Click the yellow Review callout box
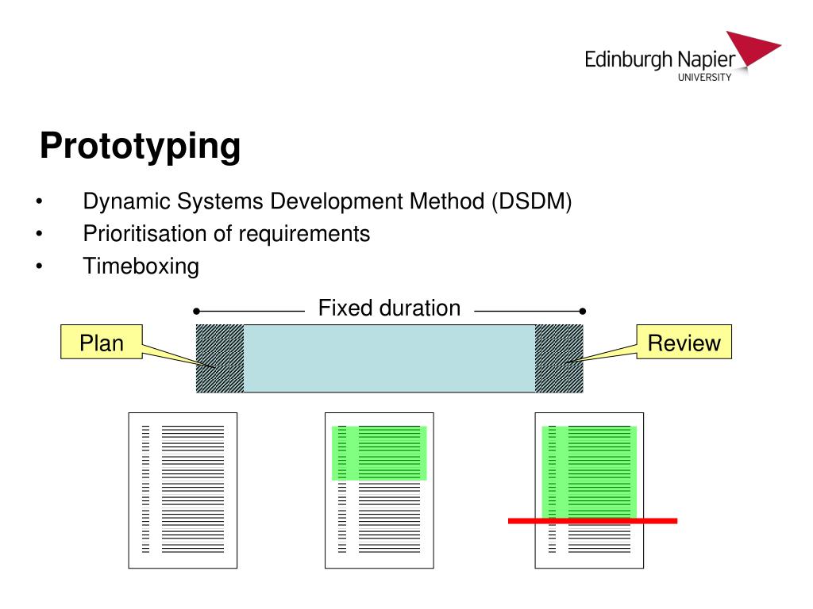Image resolution: width=813 pixels, height=609 pixels. coord(684,342)
